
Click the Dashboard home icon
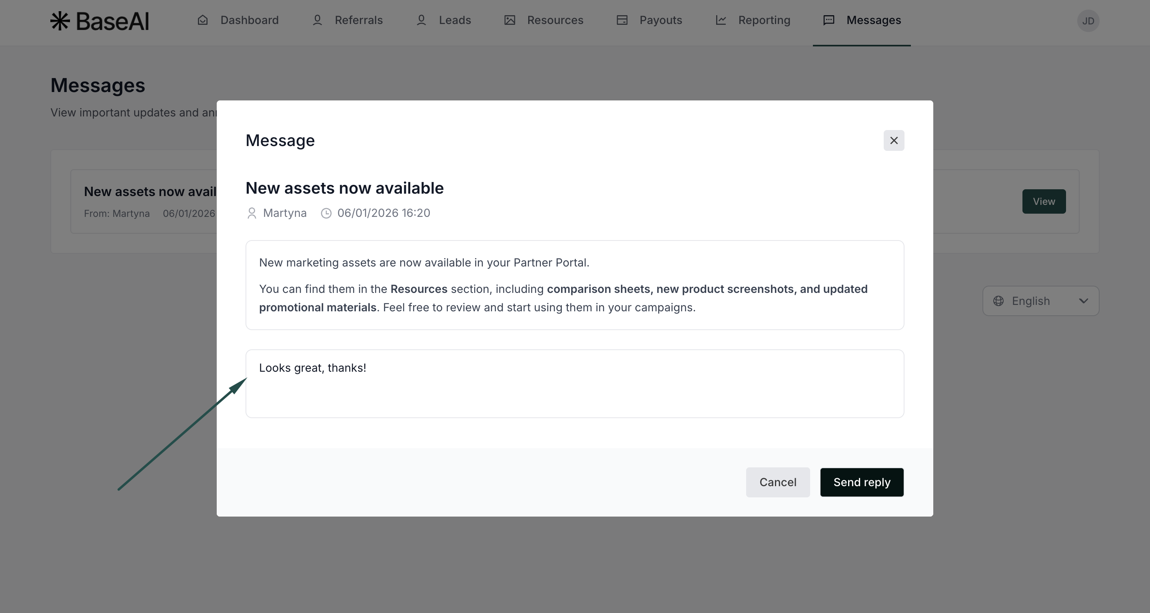click(x=203, y=20)
